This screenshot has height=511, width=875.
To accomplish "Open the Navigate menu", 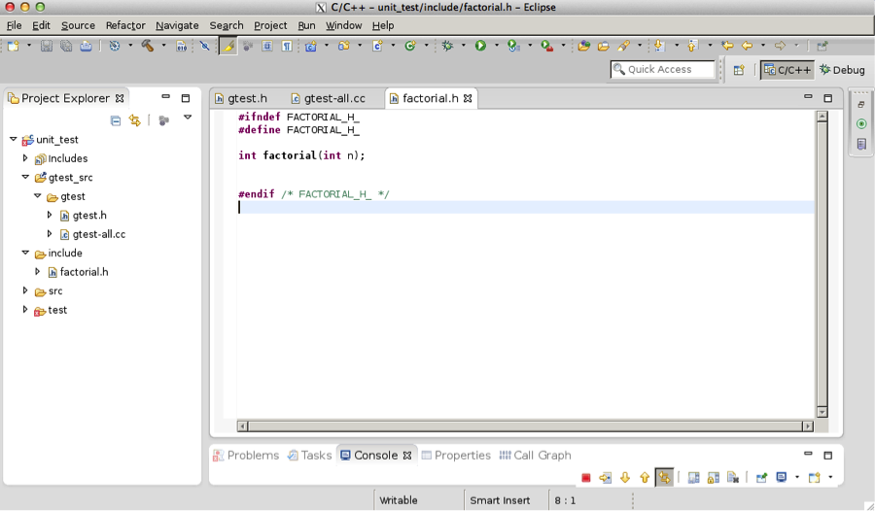I will coord(177,25).
